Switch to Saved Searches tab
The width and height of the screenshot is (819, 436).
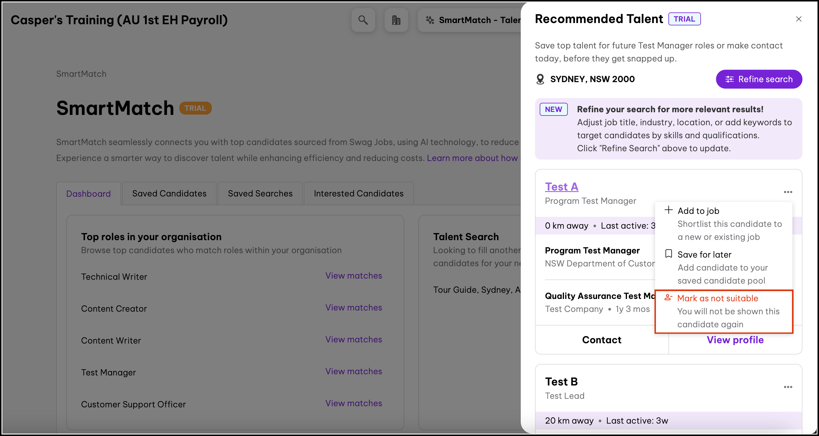260,193
